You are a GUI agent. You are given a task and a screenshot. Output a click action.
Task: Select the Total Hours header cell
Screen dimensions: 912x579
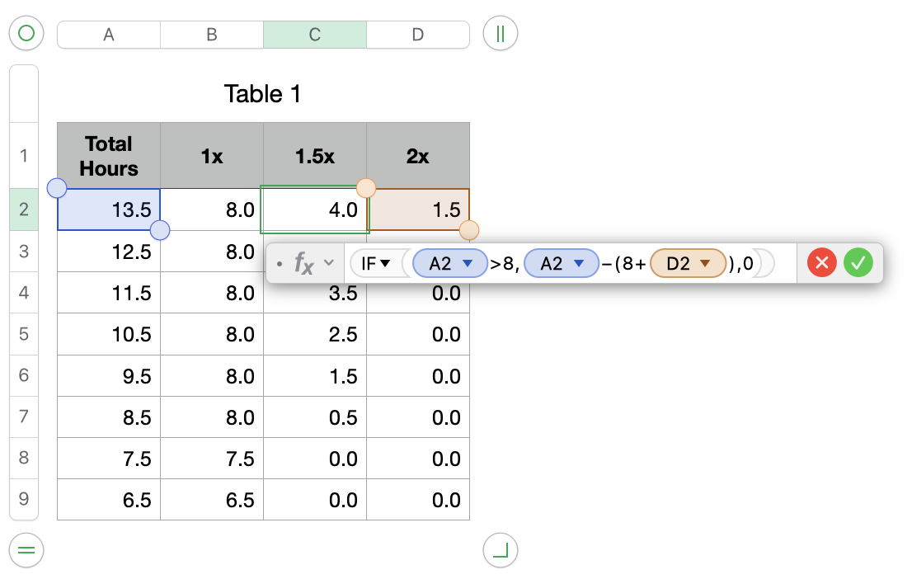coord(109,156)
